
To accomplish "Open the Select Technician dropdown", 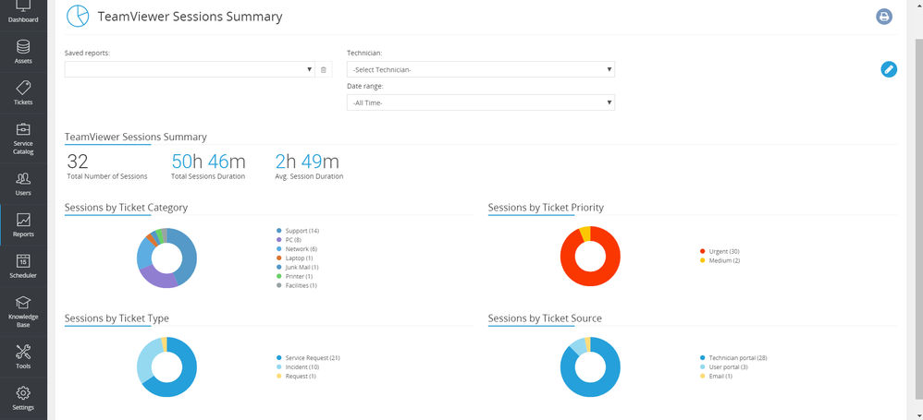I will coord(481,69).
